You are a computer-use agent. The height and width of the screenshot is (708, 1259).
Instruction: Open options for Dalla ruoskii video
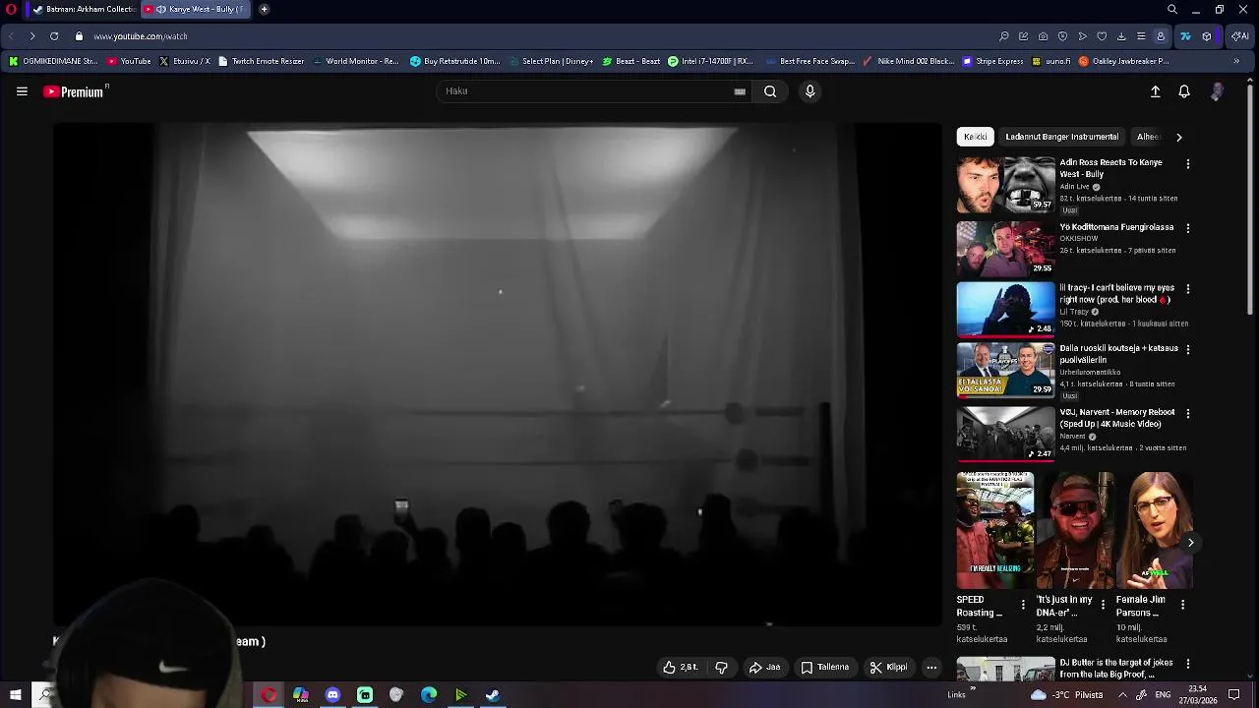(x=1187, y=349)
